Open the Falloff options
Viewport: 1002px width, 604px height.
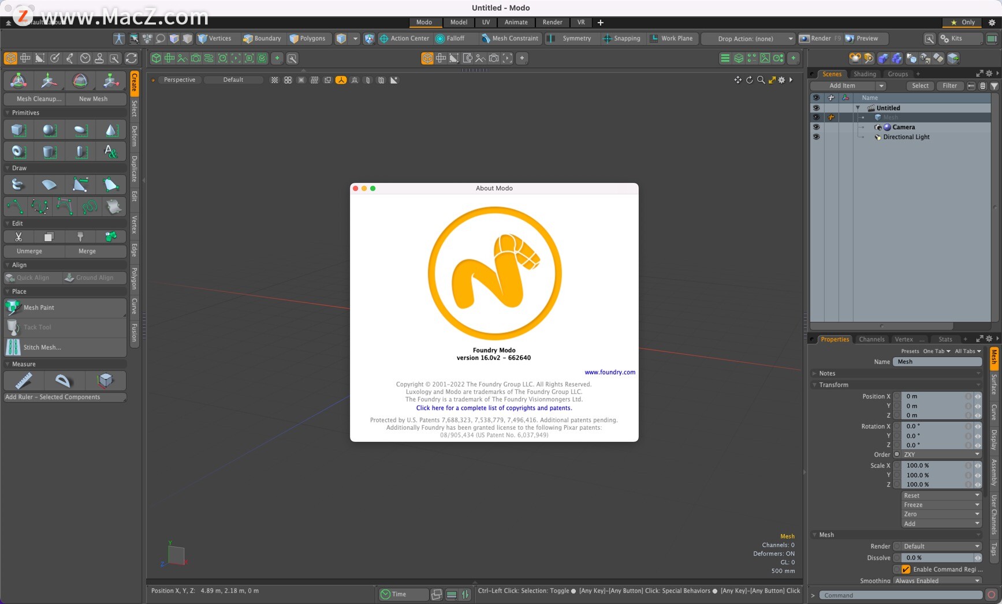pyautogui.click(x=450, y=39)
